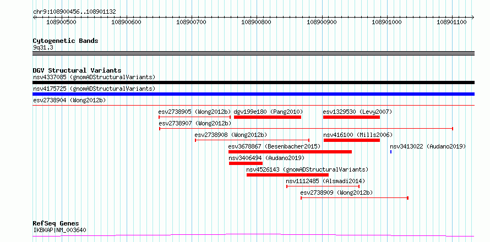Click the nsv3413022 (Audano2019) label

428,146
